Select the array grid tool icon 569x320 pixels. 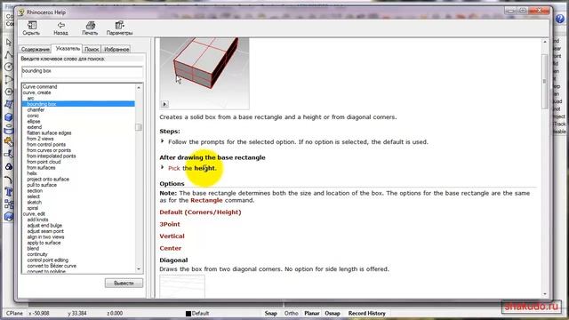(9, 204)
